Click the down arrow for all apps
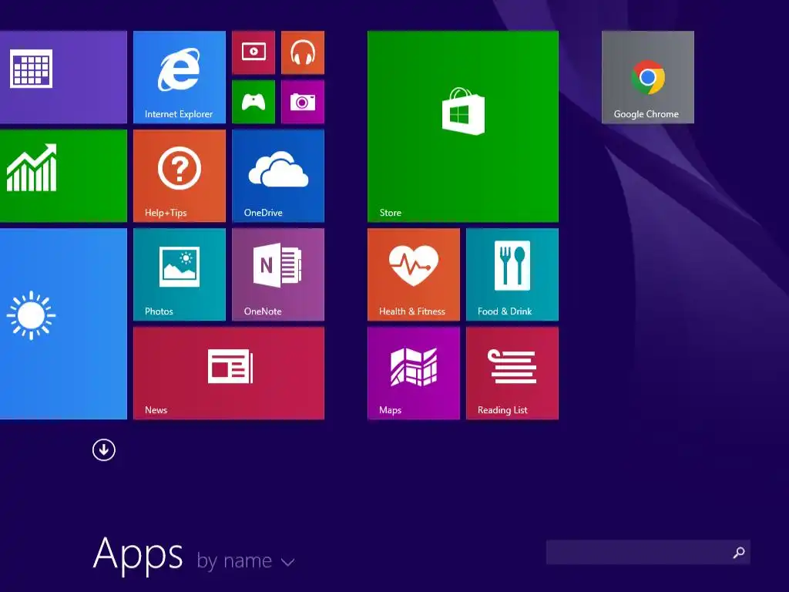 104,449
